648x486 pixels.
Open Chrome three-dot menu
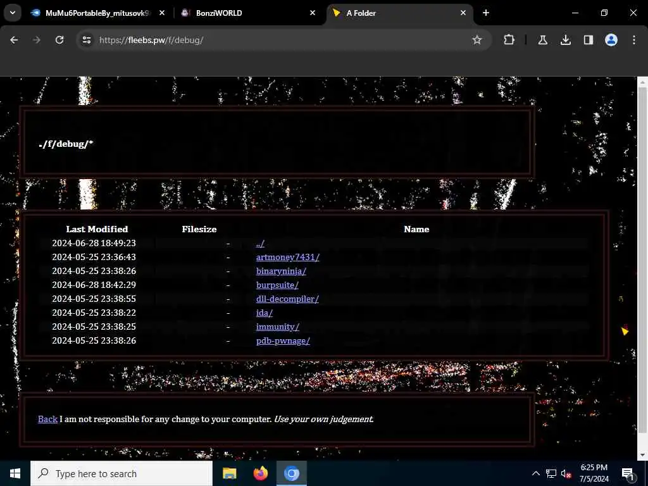tap(634, 40)
